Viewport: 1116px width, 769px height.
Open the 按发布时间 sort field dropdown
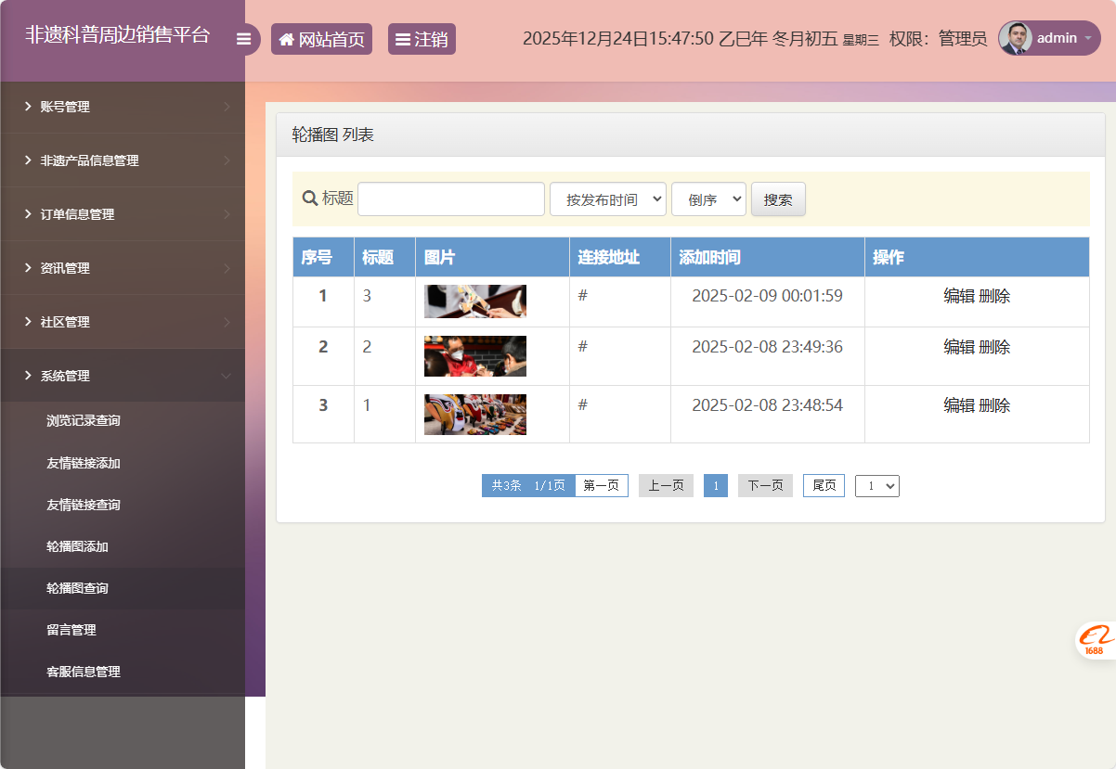(608, 199)
